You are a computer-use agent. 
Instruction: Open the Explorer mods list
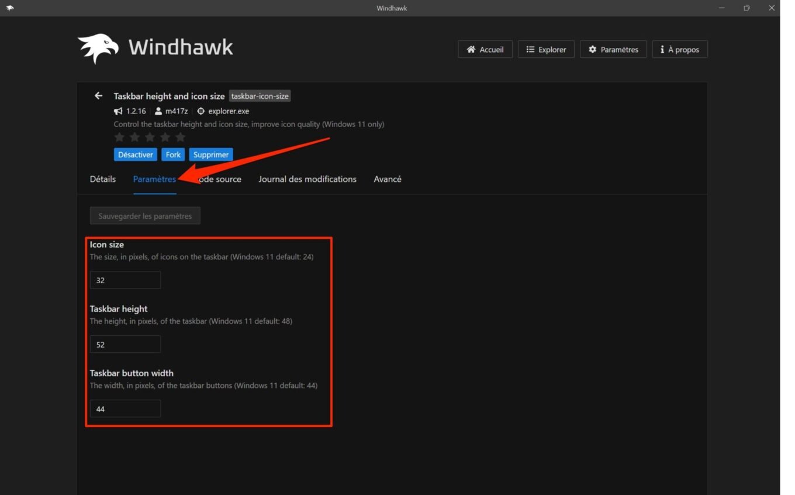coord(546,49)
